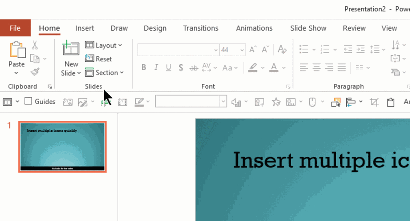Switch to the Insert tab
Image resolution: width=410 pixels, height=221 pixels.
(85, 28)
